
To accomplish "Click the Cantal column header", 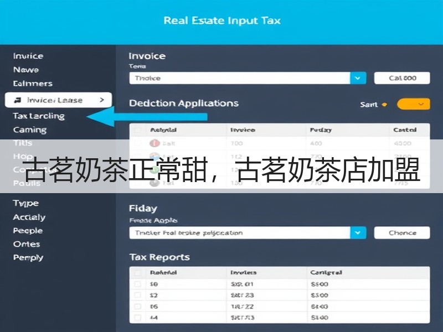I will point(405,130).
